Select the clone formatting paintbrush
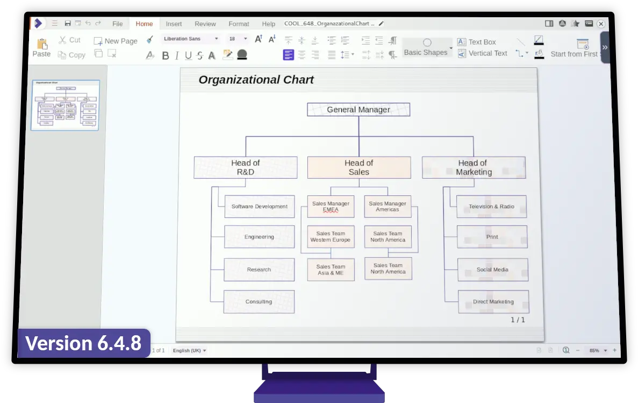Viewport: 638px width, 403px height. (x=150, y=39)
